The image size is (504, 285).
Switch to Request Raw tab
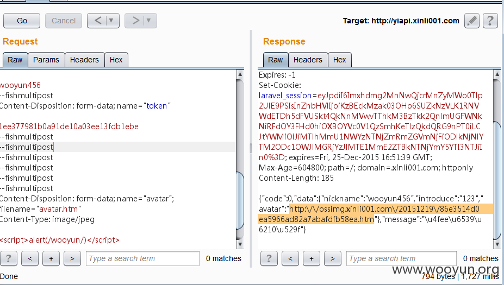click(15, 60)
